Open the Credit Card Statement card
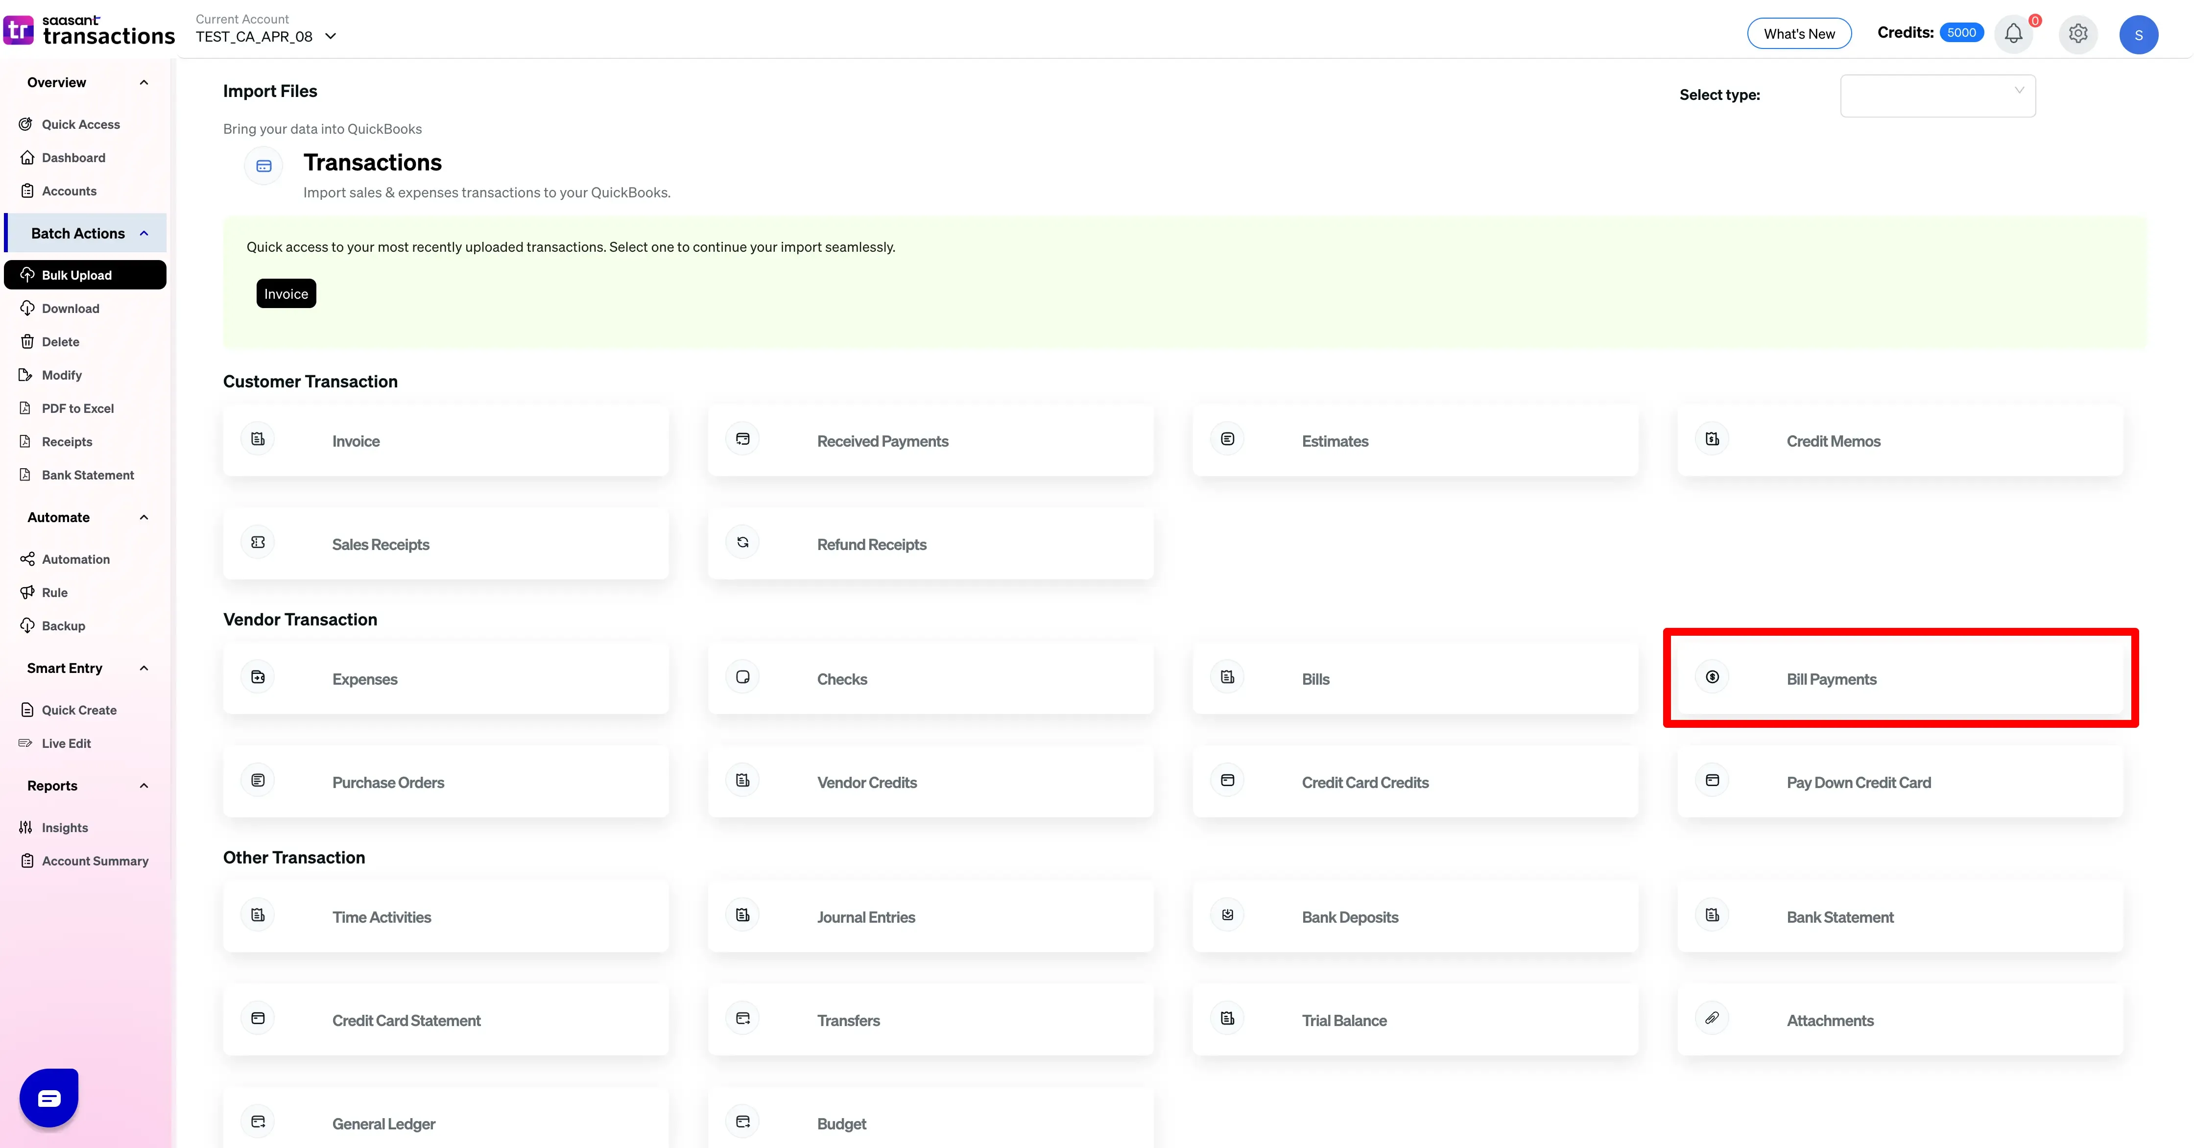 (x=446, y=1019)
